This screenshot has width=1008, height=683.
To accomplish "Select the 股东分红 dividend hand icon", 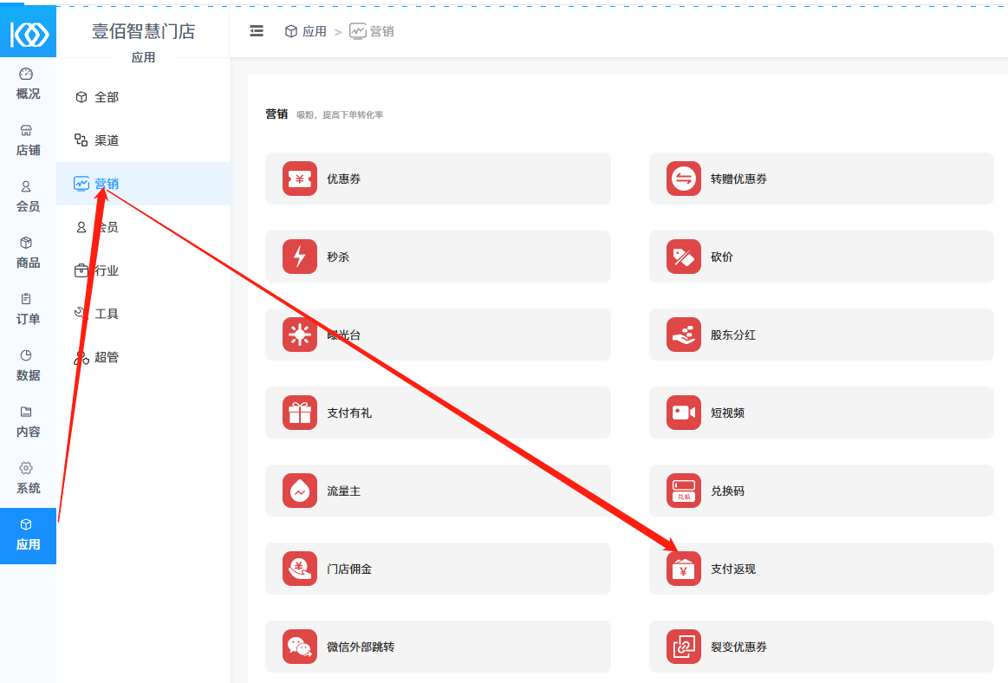I will (684, 335).
